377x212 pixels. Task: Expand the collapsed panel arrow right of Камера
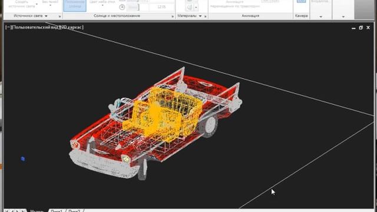pyautogui.click(x=320, y=16)
